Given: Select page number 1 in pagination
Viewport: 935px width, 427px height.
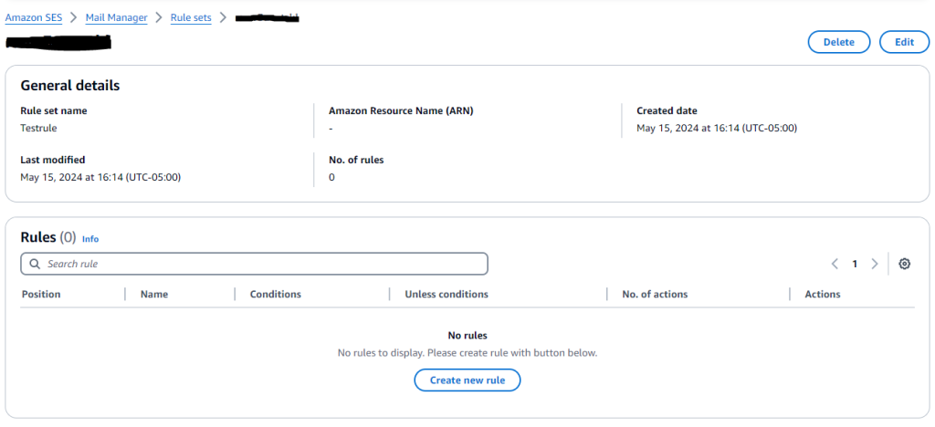Looking at the screenshot, I should [x=855, y=264].
